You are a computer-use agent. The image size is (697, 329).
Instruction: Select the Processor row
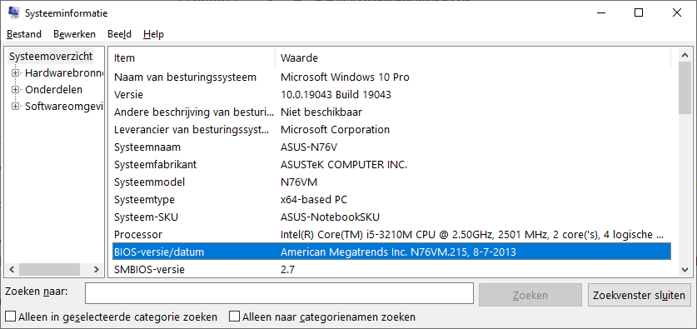click(391, 234)
